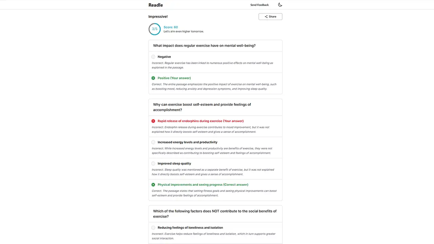This screenshot has width=434, height=244.
Task: Select Reducing feelings of loneliness radio button
Action: 153,228
